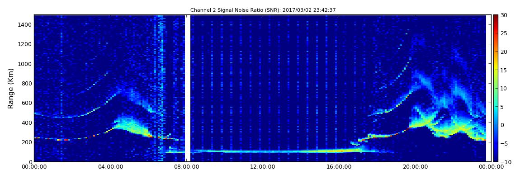
Task: Click the SNR color scale bar
Action: click(496, 88)
